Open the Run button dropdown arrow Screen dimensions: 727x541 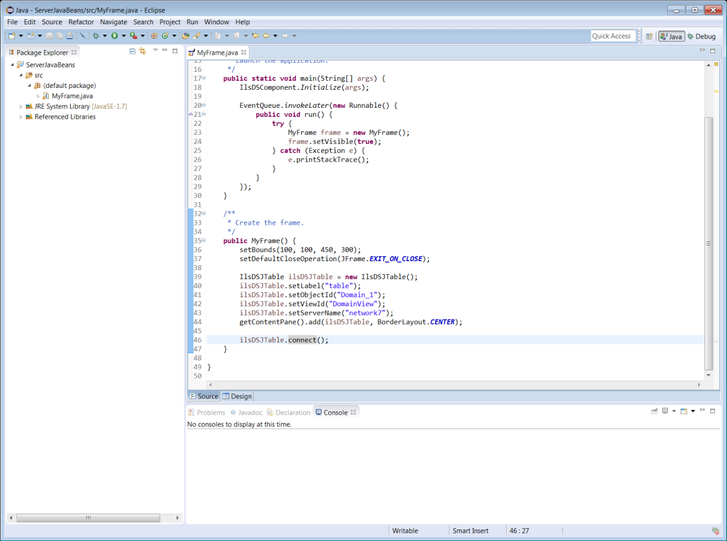[123, 36]
